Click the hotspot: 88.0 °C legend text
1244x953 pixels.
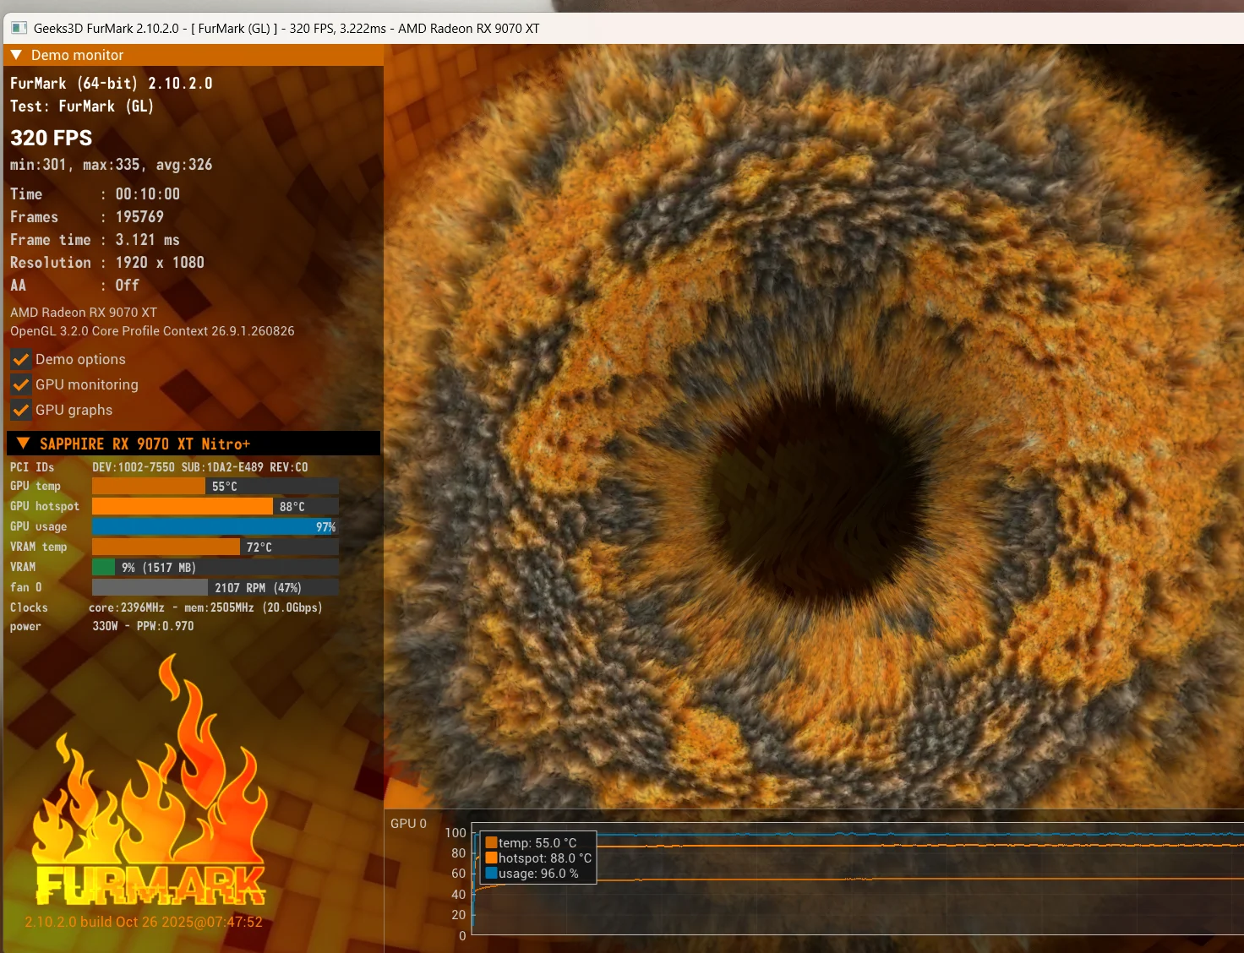(545, 858)
